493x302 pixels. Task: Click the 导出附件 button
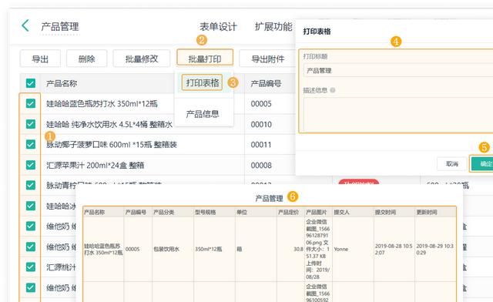click(x=267, y=59)
